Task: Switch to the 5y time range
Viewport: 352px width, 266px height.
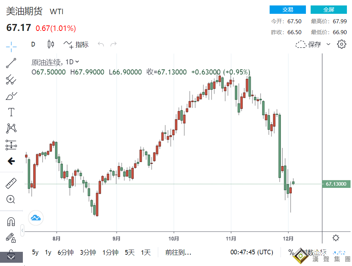Action: [35, 252]
